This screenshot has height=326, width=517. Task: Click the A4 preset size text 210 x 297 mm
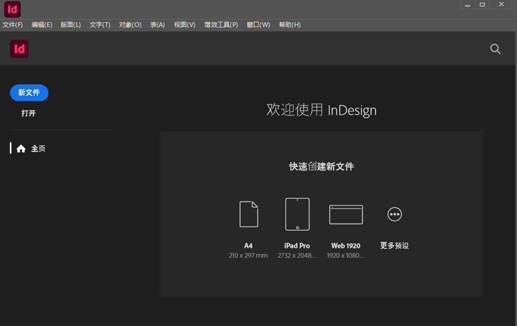pyautogui.click(x=248, y=255)
